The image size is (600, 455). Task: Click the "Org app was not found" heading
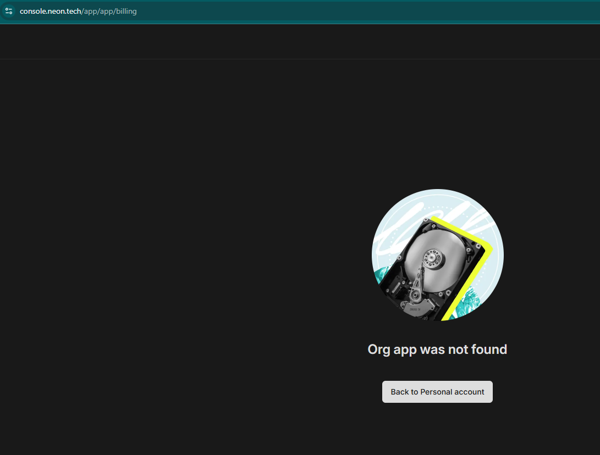(437, 349)
